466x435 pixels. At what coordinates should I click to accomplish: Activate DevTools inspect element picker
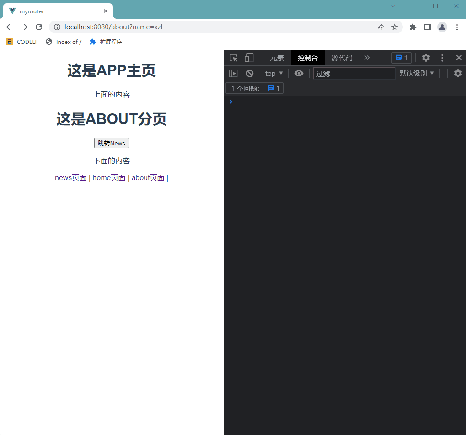(234, 58)
